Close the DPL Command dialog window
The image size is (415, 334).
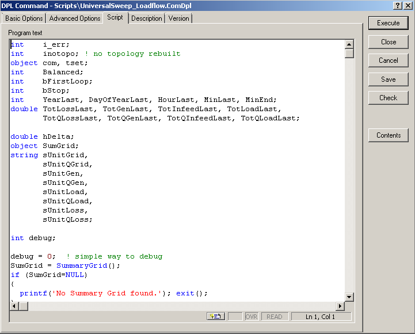point(408,6)
